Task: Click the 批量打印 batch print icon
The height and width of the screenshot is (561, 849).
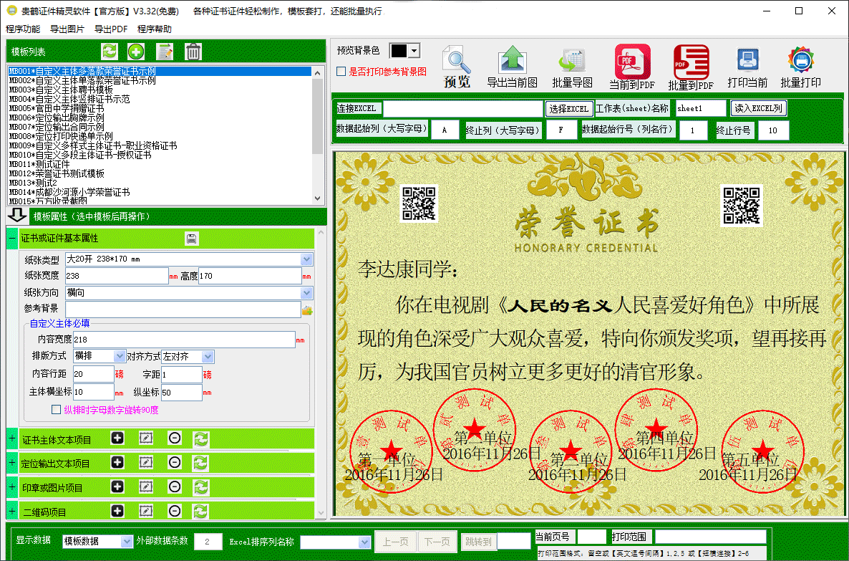Action: pos(801,67)
